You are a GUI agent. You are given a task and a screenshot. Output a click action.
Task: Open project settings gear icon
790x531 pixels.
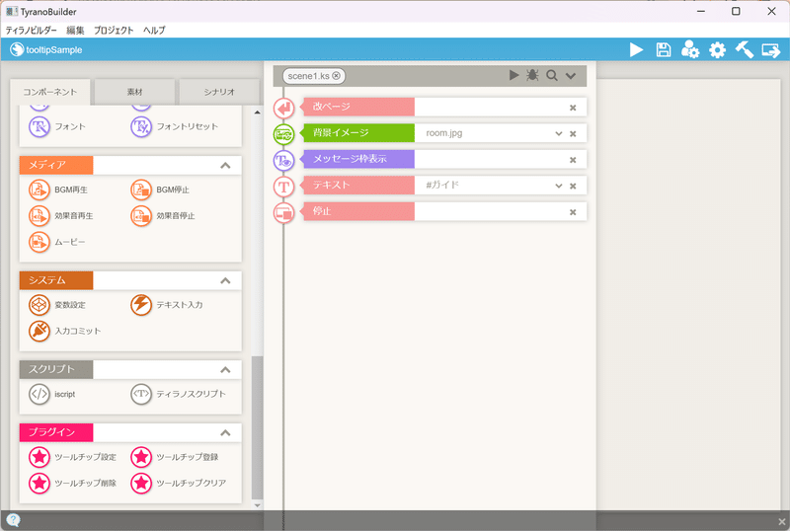click(718, 50)
